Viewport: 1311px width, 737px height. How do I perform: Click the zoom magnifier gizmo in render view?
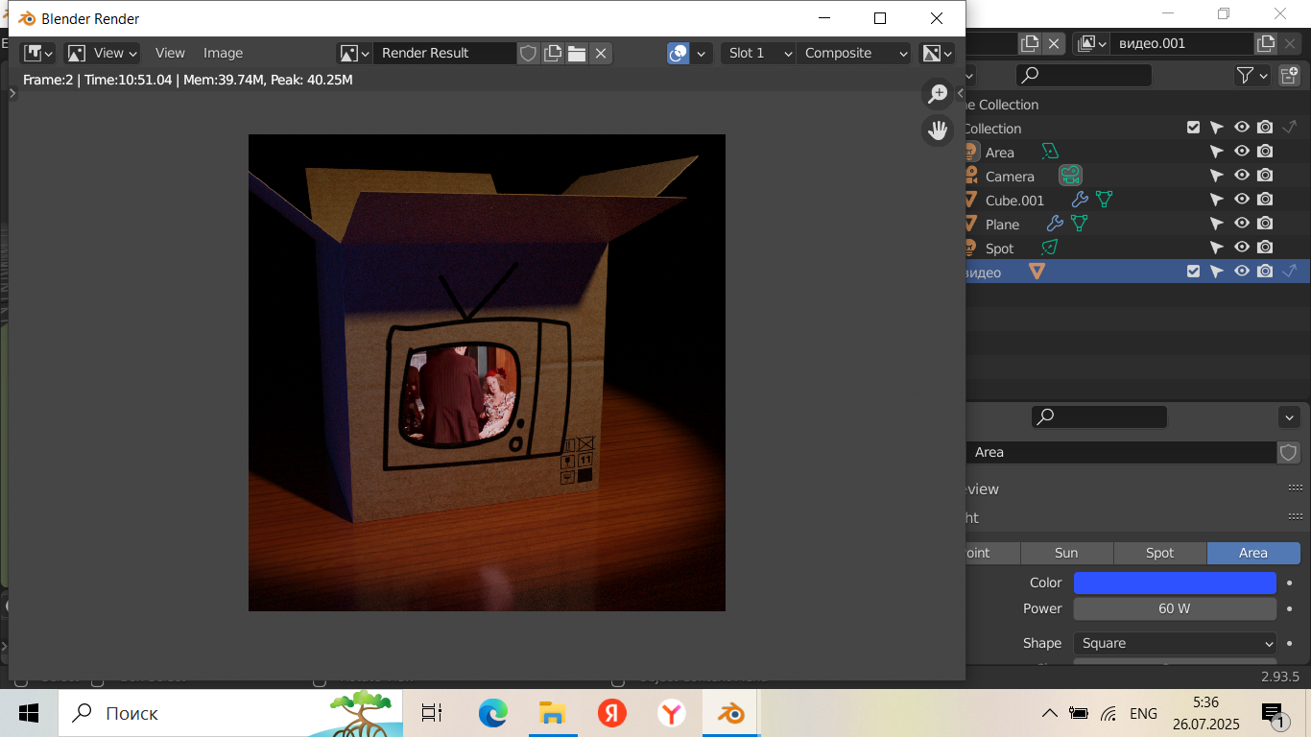tap(937, 94)
